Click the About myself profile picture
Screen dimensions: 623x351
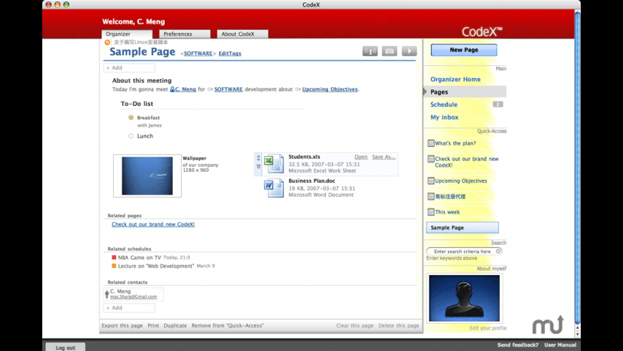[464, 298]
